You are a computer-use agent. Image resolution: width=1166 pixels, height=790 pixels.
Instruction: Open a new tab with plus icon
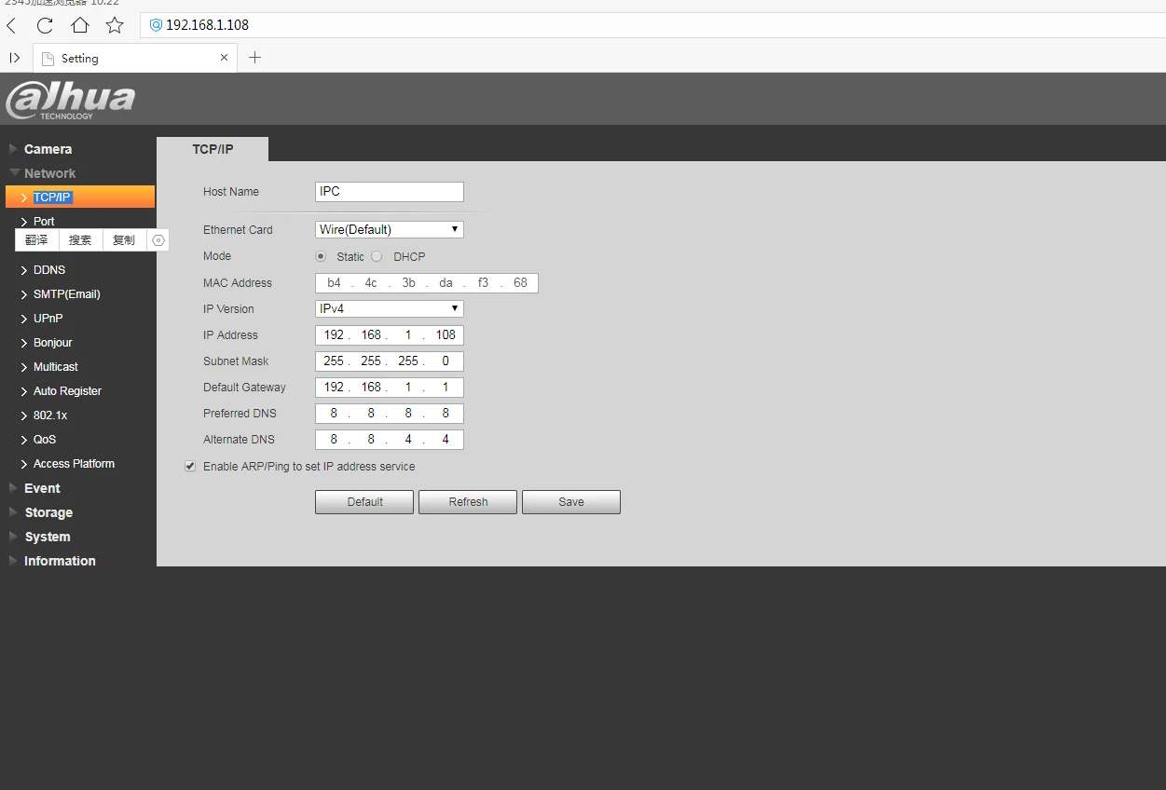(254, 58)
